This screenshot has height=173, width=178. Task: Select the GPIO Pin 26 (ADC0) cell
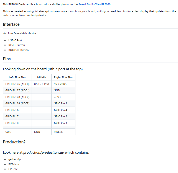[17, 84]
